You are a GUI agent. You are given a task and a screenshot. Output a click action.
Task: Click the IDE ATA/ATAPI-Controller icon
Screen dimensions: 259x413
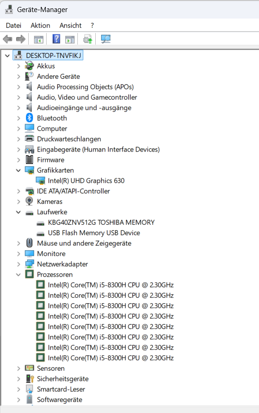click(30, 191)
